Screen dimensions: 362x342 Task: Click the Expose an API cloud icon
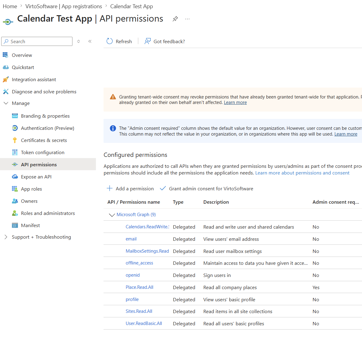click(x=15, y=177)
